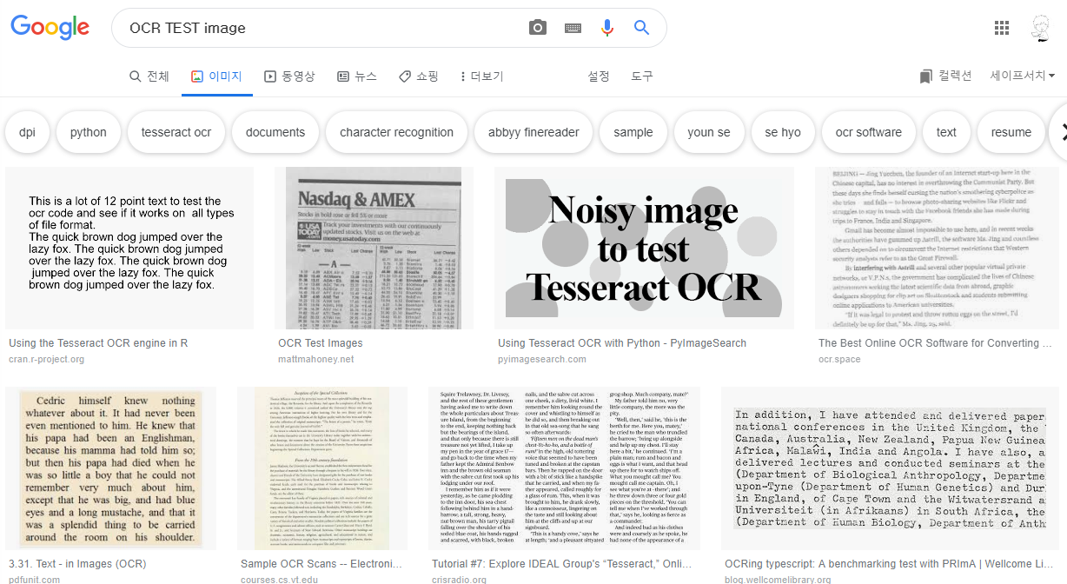Image resolution: width=1067 pixels, height=584 pixels.
Task: Open the account profile avatar
Action: point(1041,28)
